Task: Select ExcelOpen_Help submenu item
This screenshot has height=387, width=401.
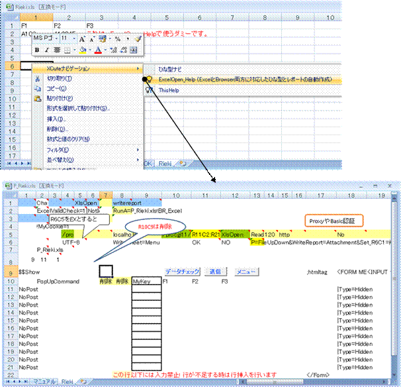Action: [x=242, y=80]
